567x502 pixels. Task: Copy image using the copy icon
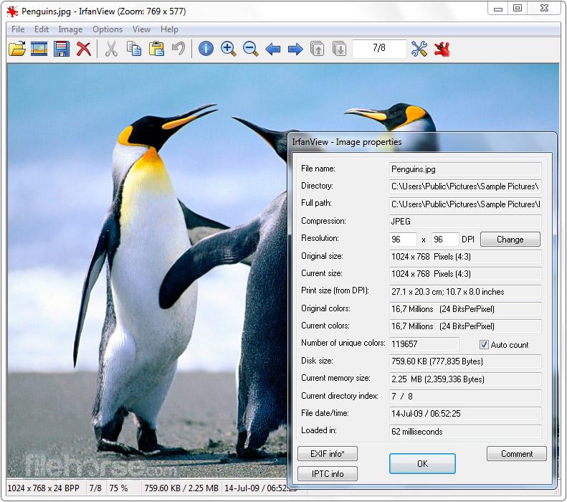coord(134,49)
